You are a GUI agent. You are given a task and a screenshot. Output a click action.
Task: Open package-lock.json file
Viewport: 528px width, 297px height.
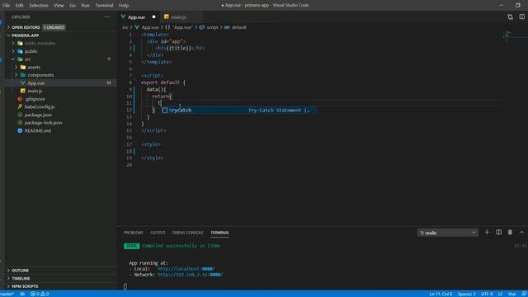tap(43, 123)
